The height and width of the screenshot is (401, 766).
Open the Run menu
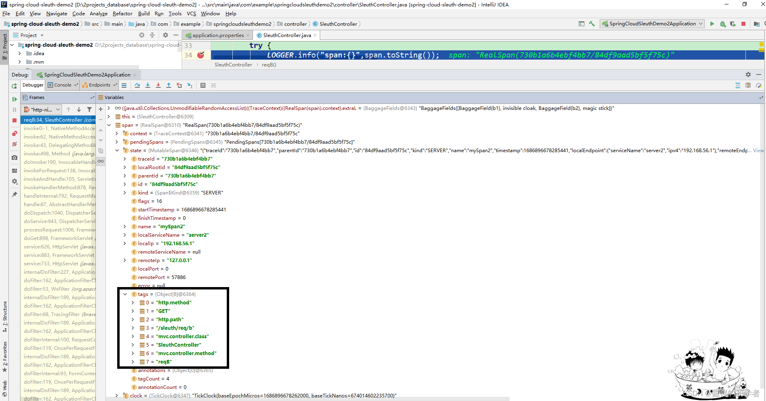point(159,13)
